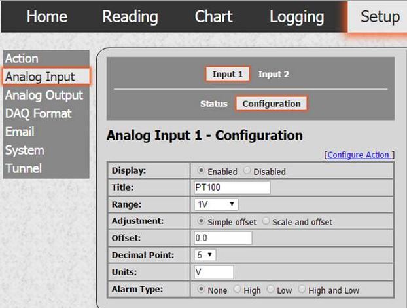Select Scale and offset adjustment

tap(266, 222)
